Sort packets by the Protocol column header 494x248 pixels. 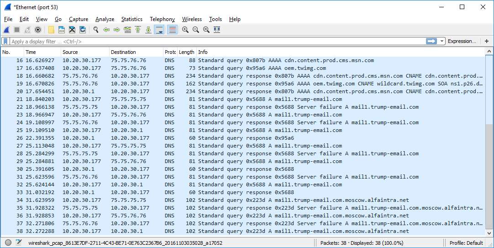170,52
